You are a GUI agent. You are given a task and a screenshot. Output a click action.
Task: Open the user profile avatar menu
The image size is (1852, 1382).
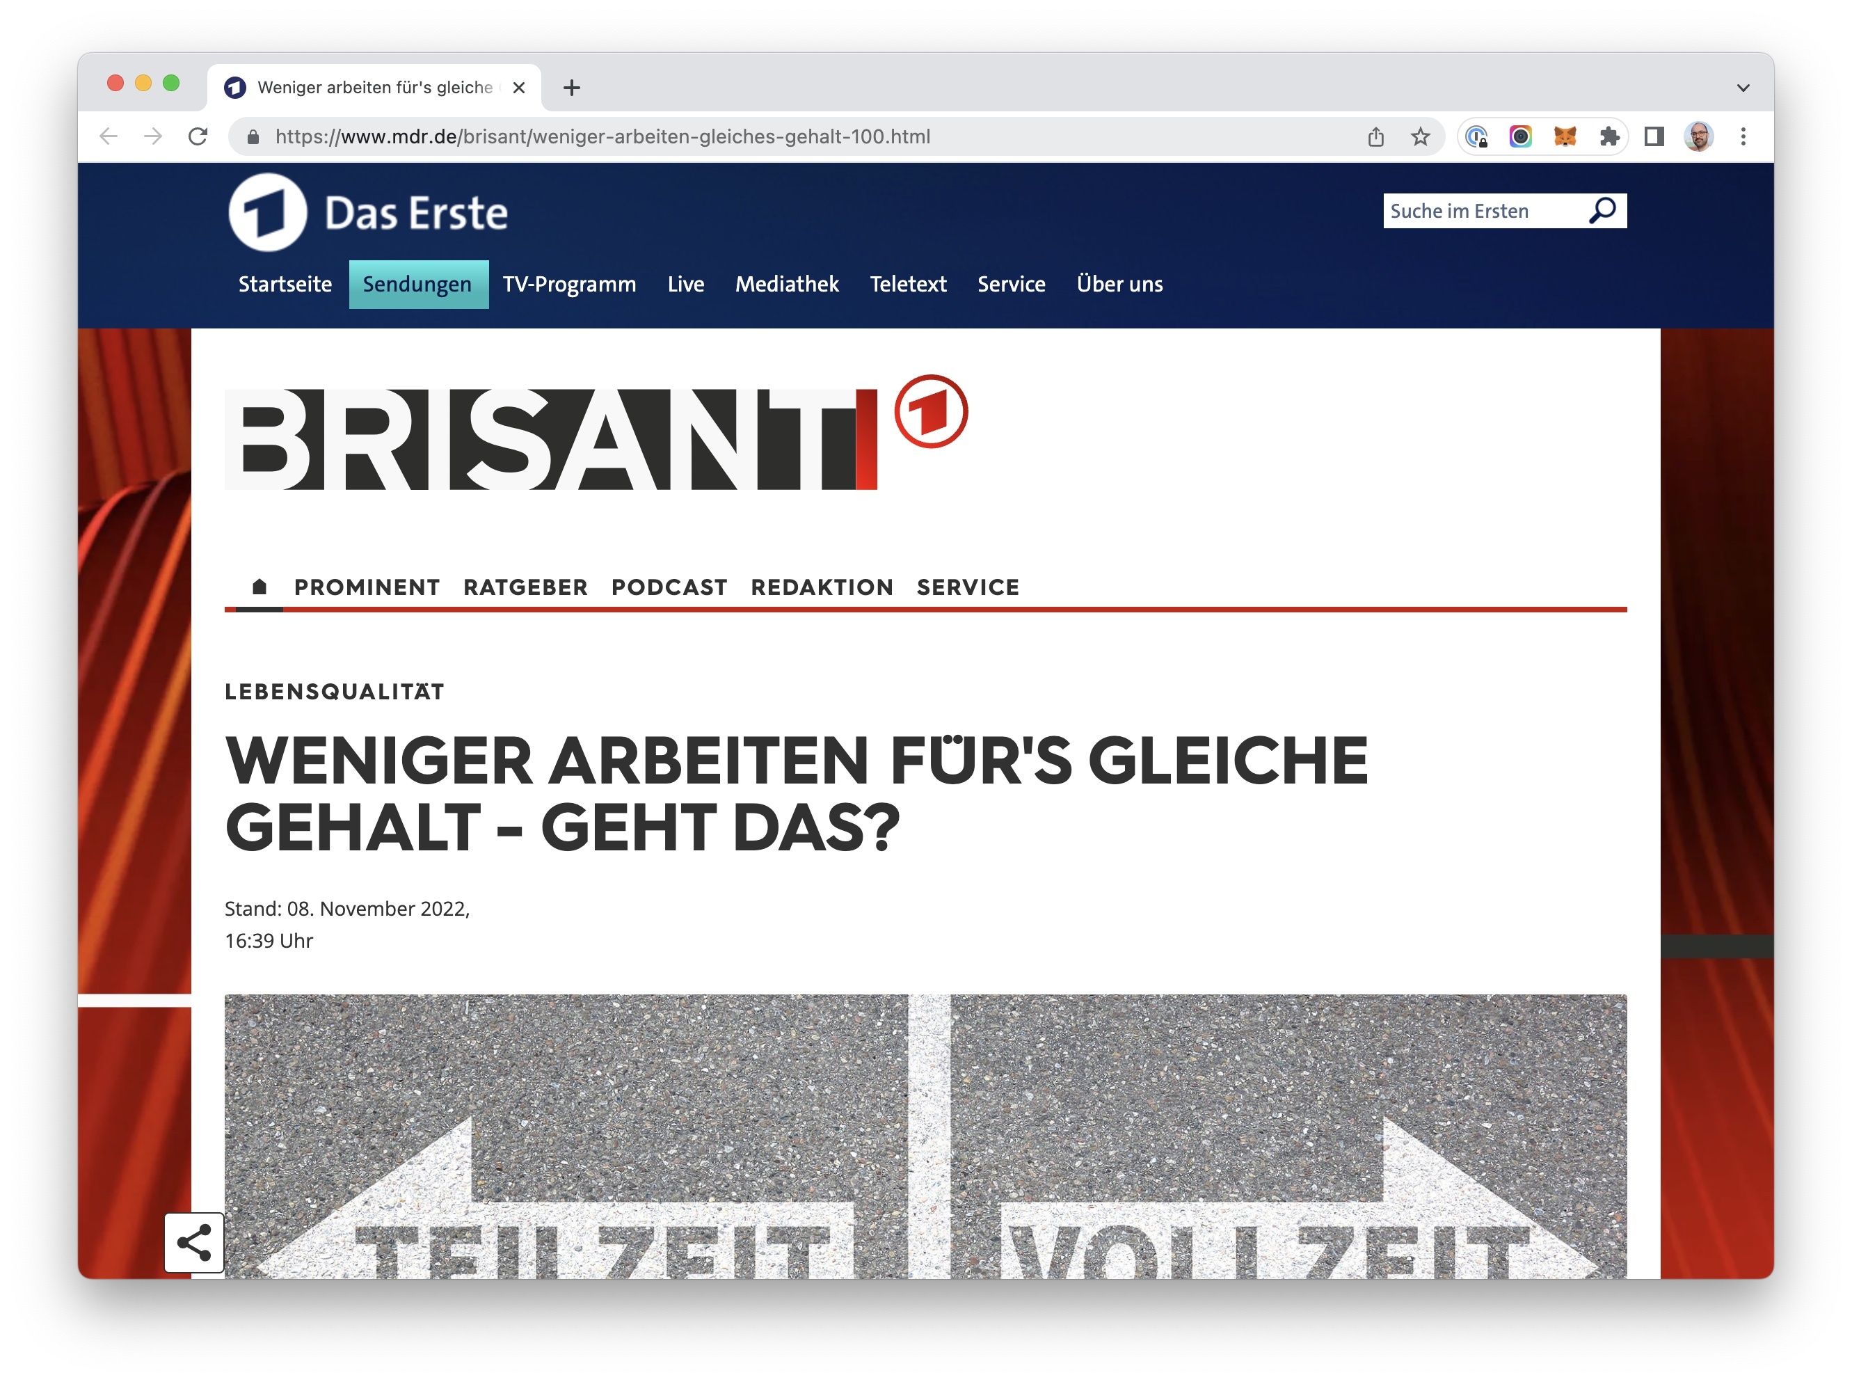[1698, 136]
